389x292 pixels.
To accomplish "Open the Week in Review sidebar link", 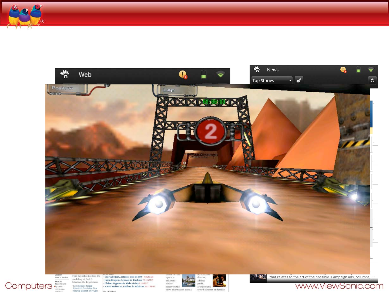I will 62,277.
